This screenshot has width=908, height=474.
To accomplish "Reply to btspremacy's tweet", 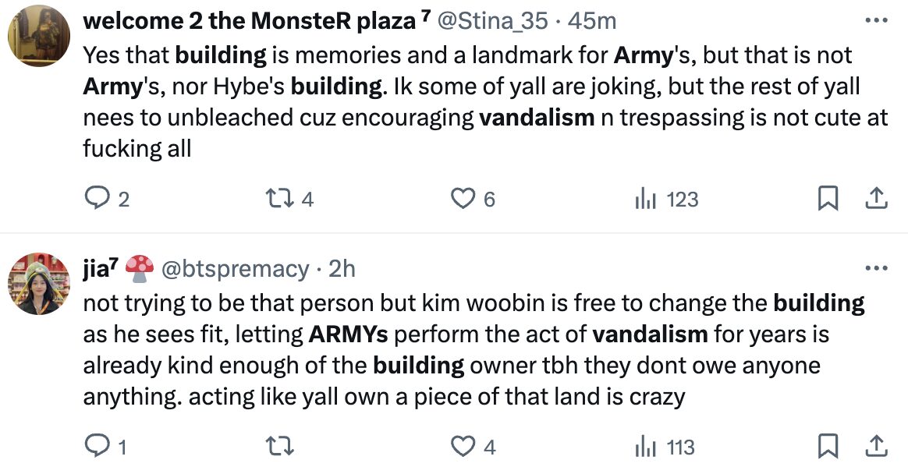I will (95, 447).
